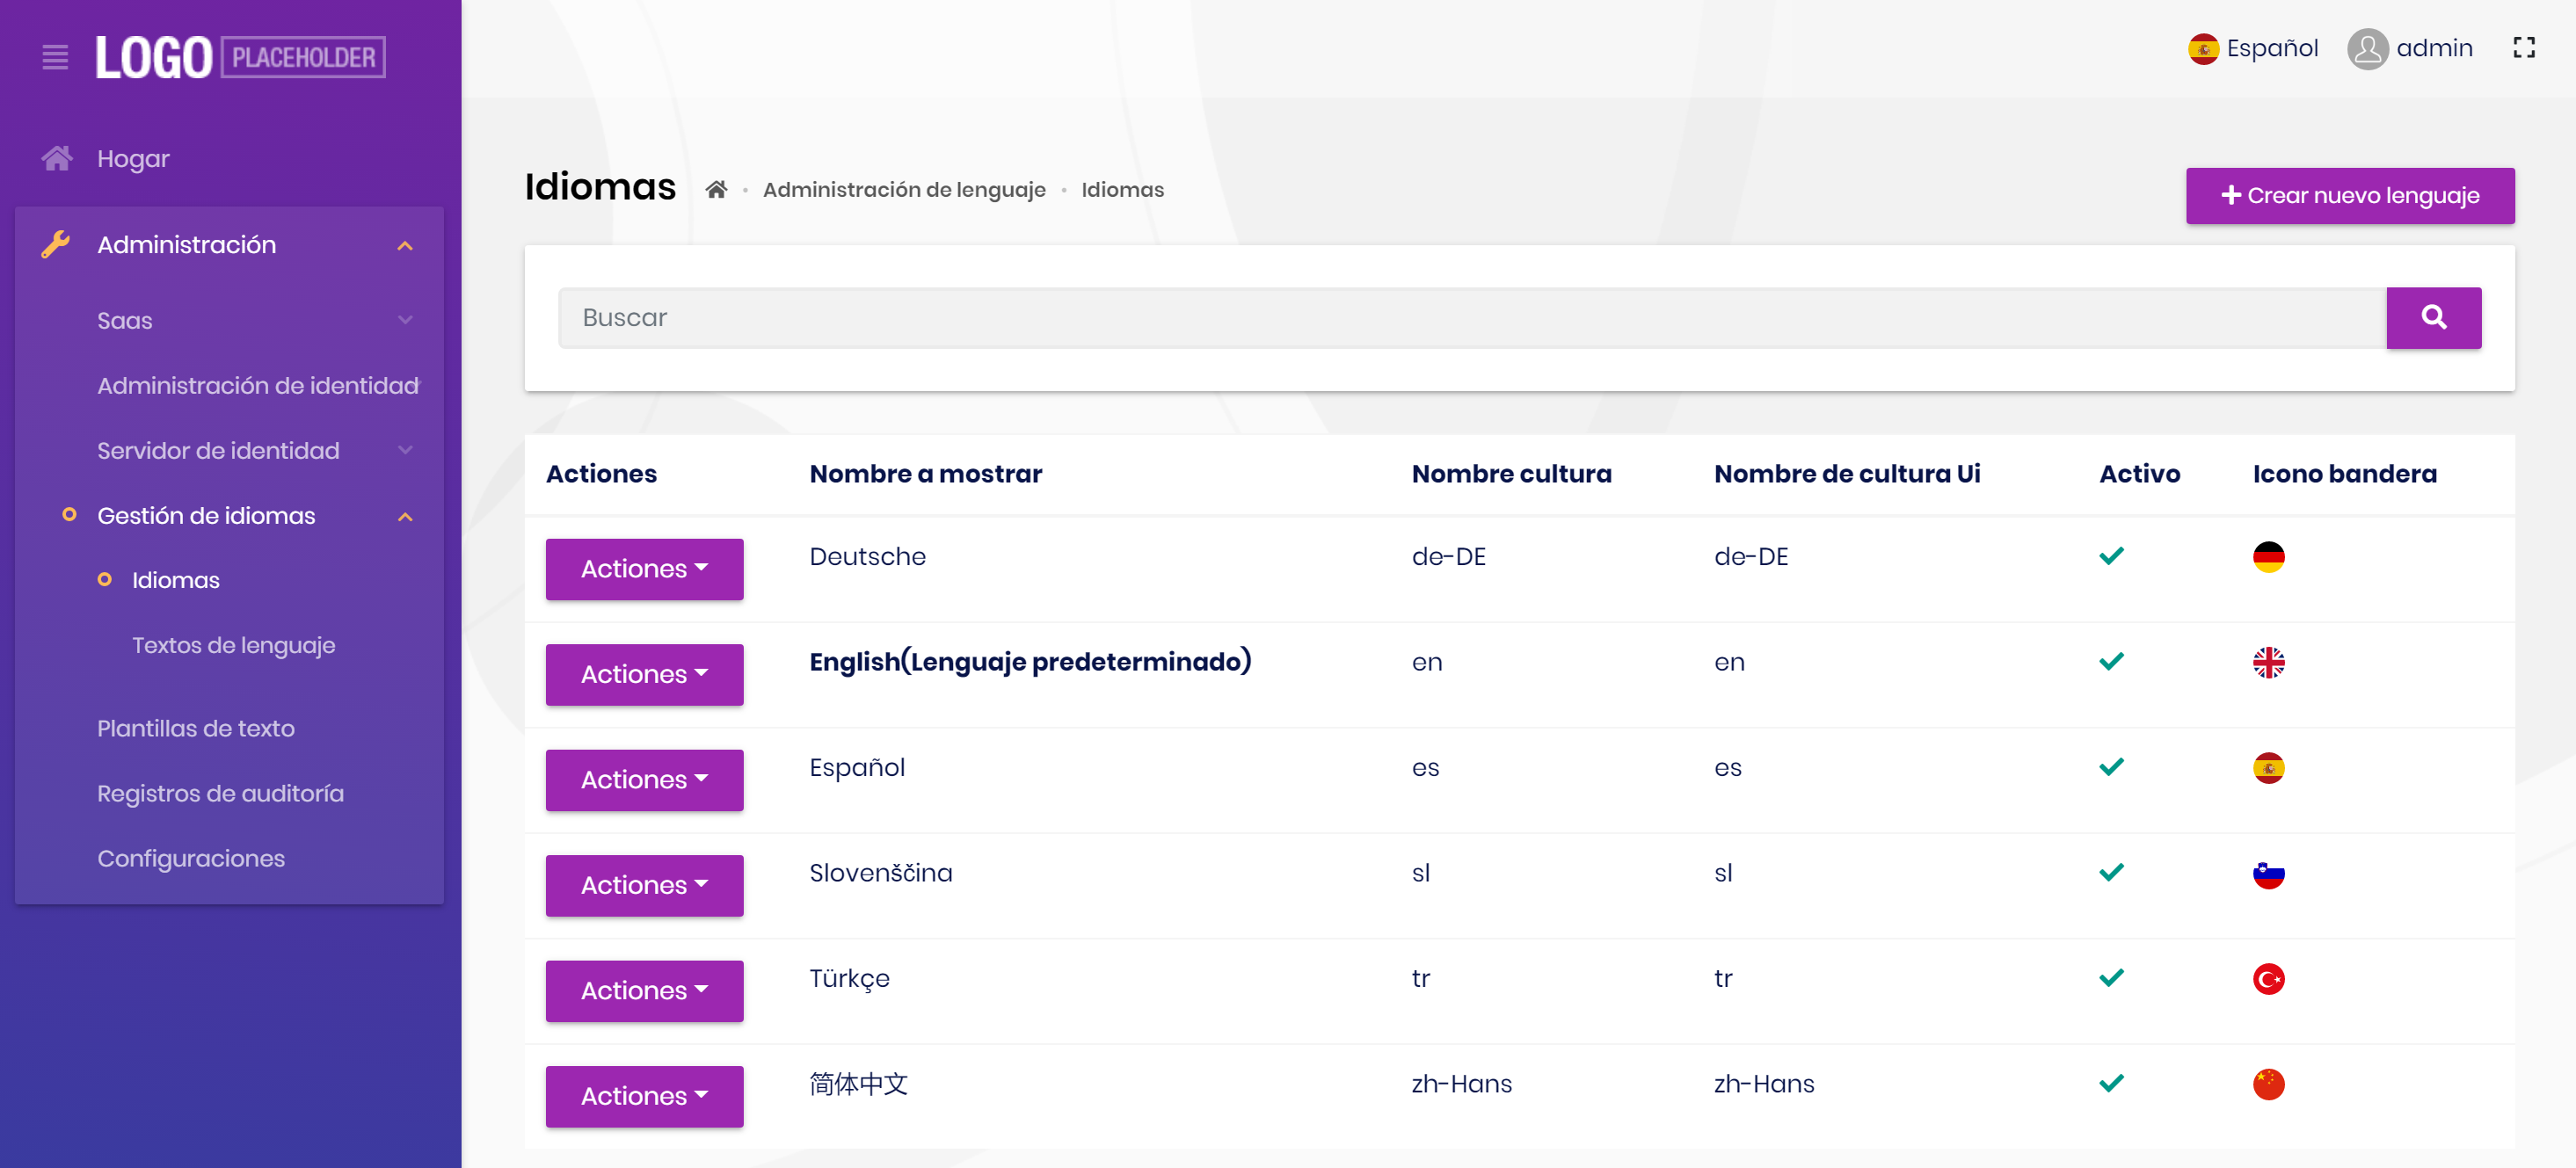2576x1168 pixels.
Task: Click the German flag icon
Action: tap(2268, 557)
